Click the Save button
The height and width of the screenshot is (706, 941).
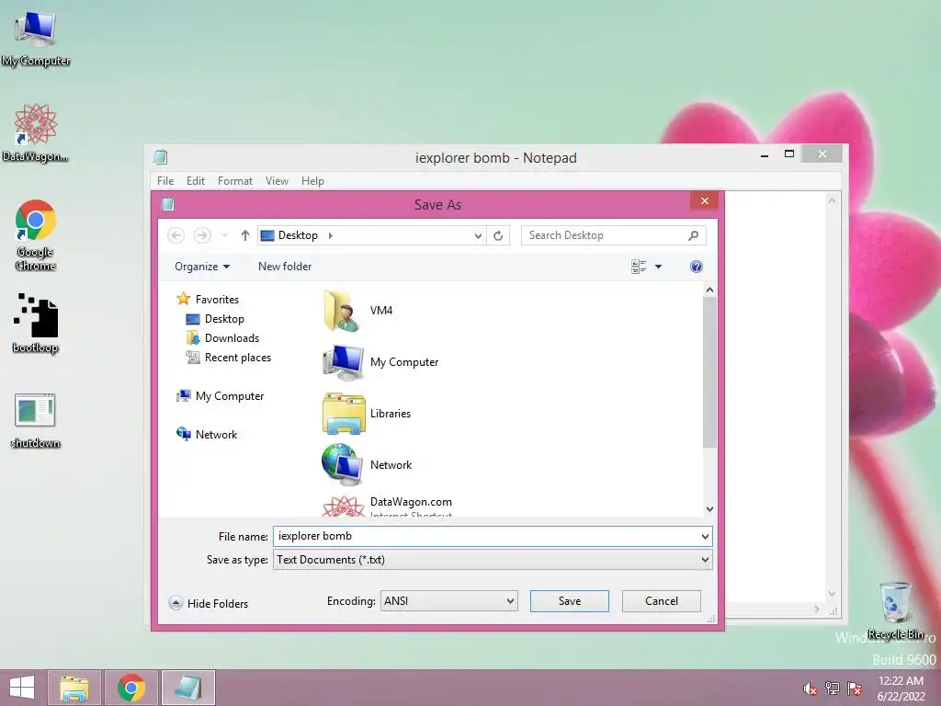[x=569, y=601]
